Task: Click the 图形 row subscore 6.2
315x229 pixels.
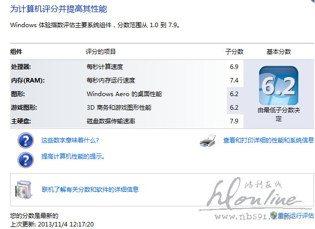Action: [x=234, y=94]
